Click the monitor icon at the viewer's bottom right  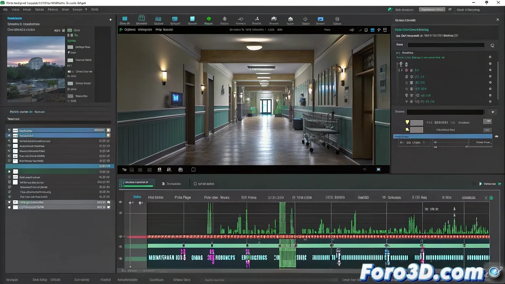[x=378, y=170]
